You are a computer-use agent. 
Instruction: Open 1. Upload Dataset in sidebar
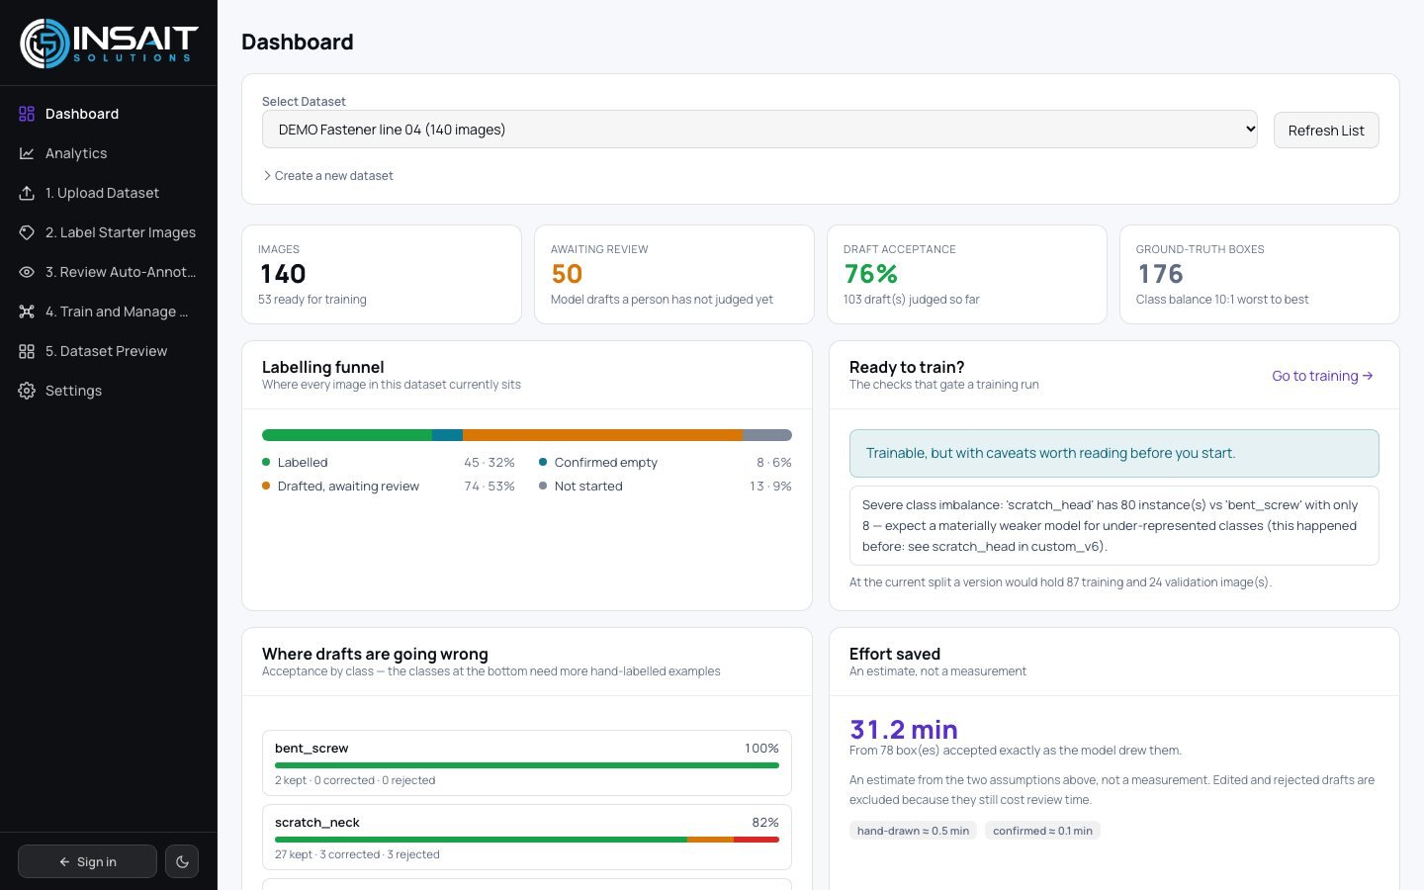[109, 193]
